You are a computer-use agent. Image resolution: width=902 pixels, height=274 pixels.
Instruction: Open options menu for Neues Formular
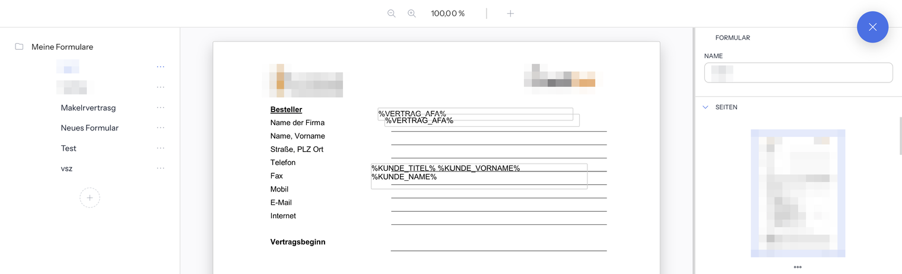[160, 128]
